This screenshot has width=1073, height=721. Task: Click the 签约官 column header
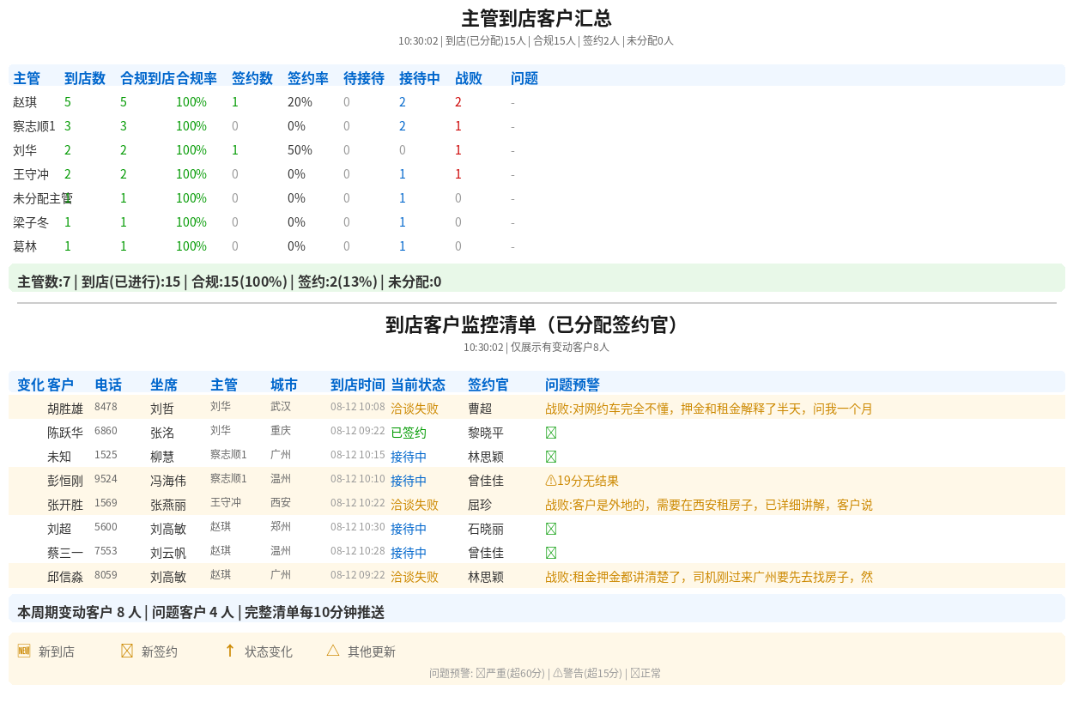click(488, 385)
